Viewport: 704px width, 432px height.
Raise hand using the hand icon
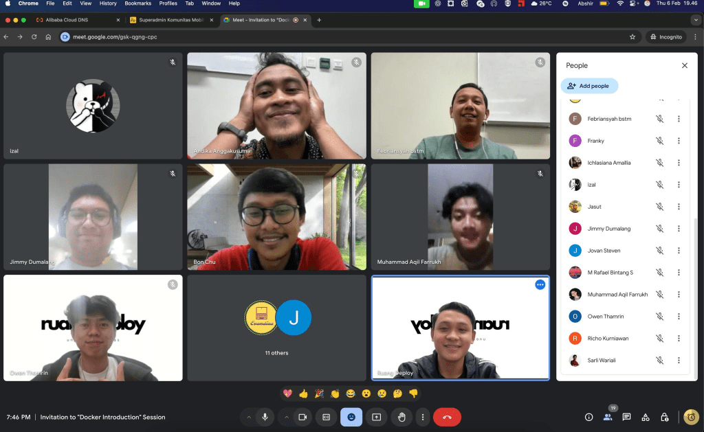coord(401,417)
